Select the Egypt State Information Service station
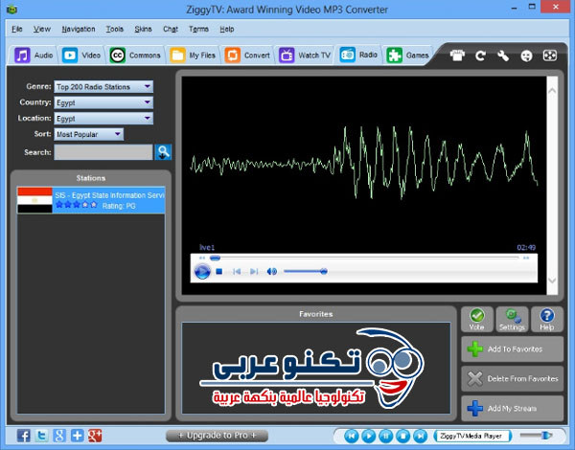575x450 pixels. pos(91,199)
